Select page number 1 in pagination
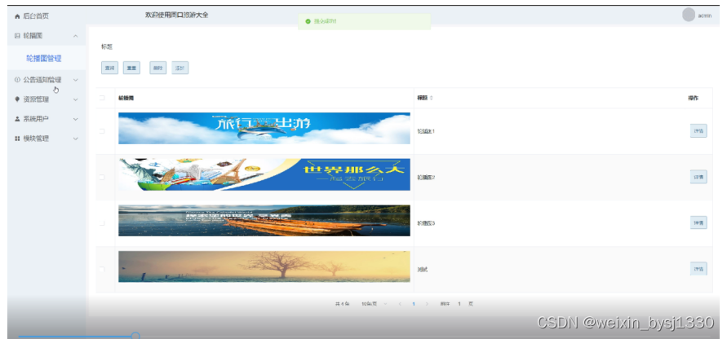The image size is (727, 339). pyautogui.click(x=413, y=304)
